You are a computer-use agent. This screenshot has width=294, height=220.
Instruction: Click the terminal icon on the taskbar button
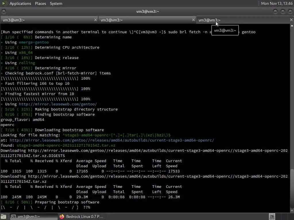click(x=13, y=217)
